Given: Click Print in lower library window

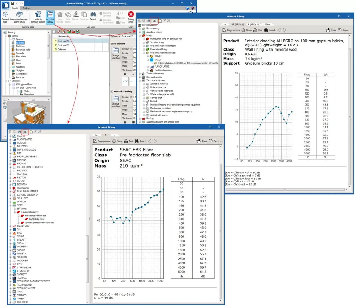Looking at the screenshot, I should click(129, 141).
